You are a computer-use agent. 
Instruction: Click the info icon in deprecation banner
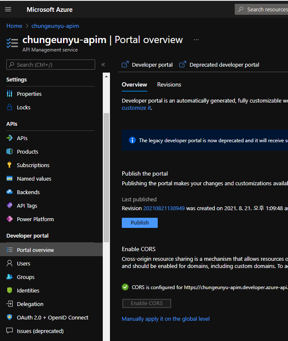tap(132, 140)
